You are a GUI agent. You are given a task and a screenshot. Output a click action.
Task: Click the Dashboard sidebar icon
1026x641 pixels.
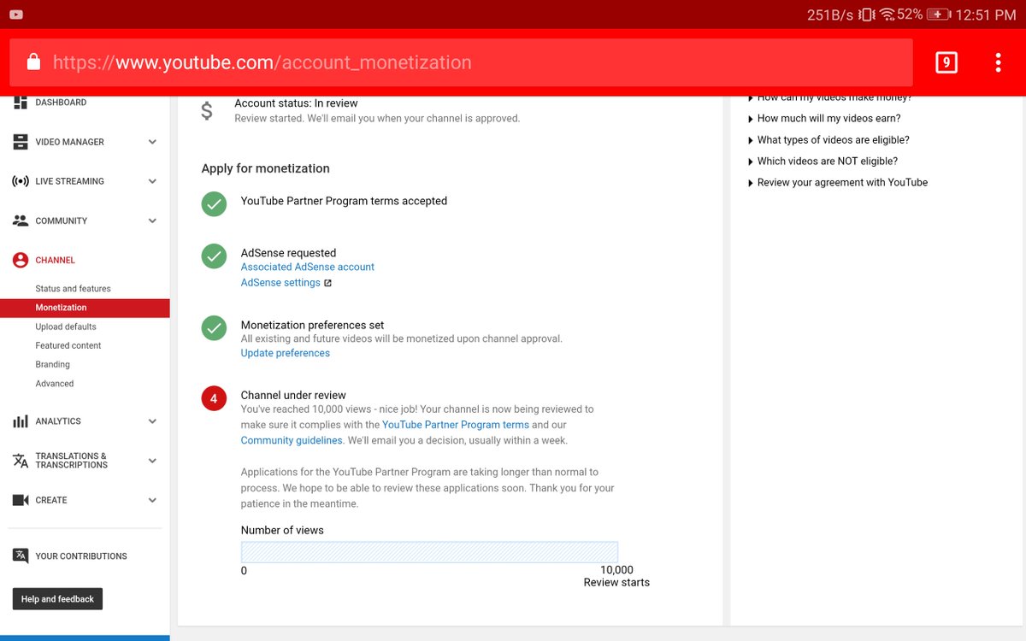click(21, 103)
